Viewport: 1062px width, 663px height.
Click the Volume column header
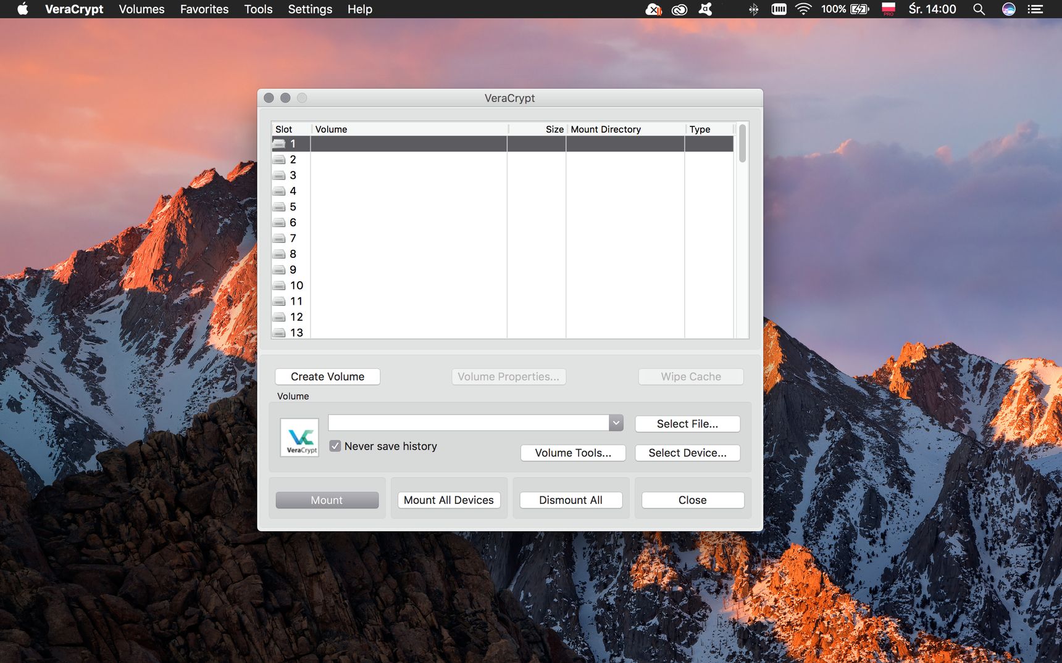[x=409, y=130]
